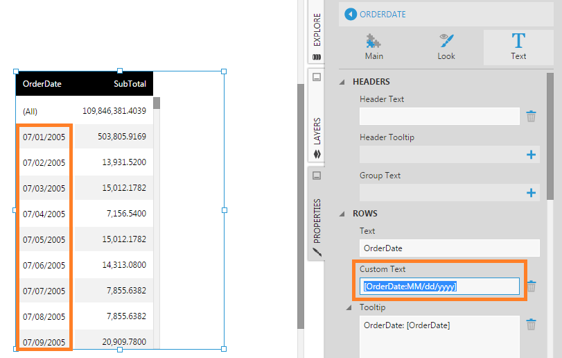Collapse the ROWS section
Image resolution: width=562 pixels, height=358 pixels.
(342, 214)
